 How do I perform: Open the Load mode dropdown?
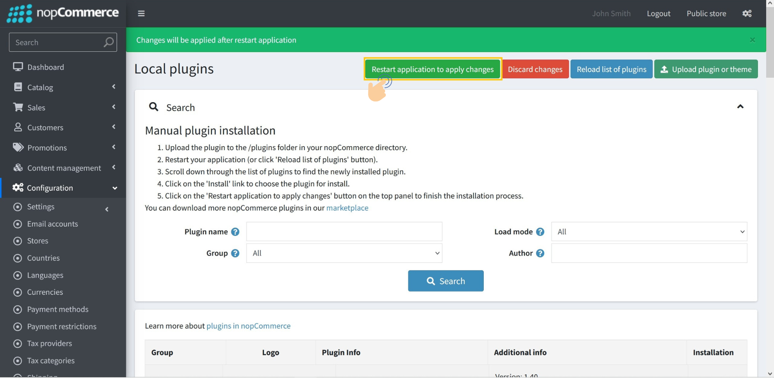click(x=649, y=232)
